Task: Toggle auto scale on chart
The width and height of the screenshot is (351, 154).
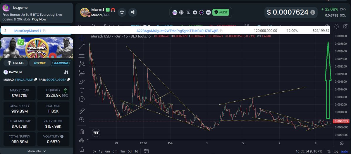Action: 344,151
